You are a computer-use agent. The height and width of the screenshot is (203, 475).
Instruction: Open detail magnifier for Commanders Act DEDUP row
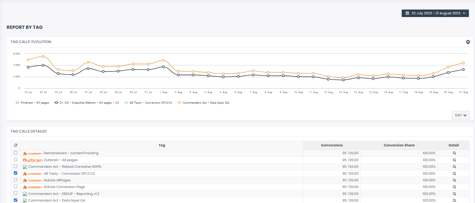454,194
